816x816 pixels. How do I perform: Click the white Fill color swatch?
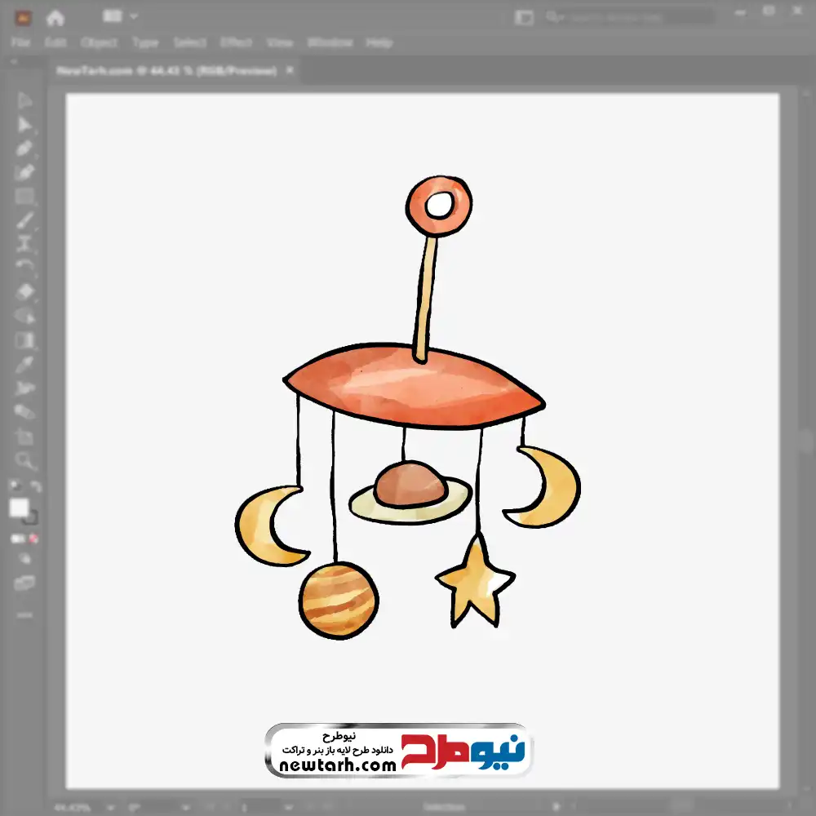coord(19,508)
